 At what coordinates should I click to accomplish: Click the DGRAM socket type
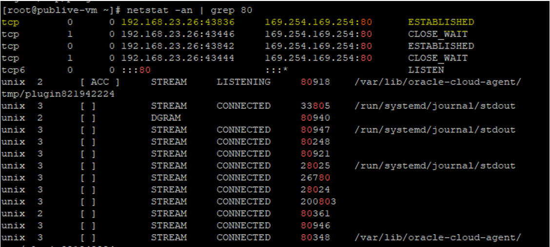click(166, 118)
